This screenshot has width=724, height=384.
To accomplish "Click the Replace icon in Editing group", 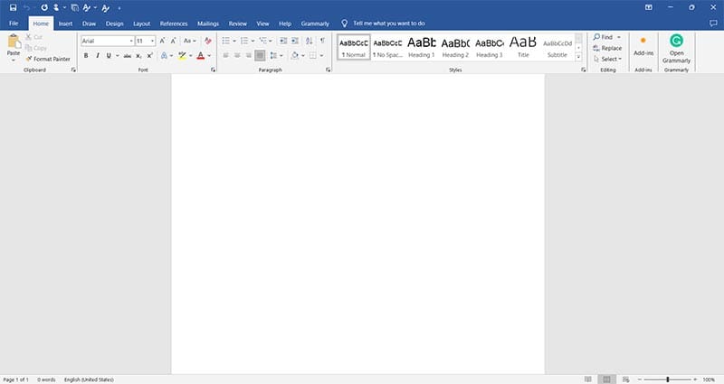I will coord(596,49).
